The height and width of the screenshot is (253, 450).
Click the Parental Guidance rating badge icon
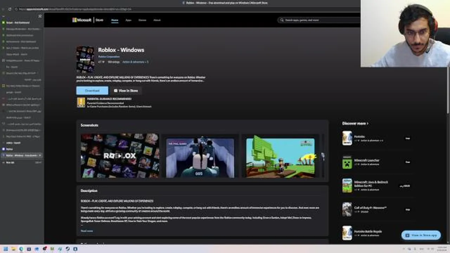point(81,102)
